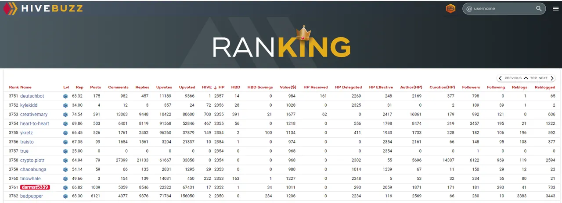Open badpupper profile link
The width and height of the screenshot is (562, 203).
click(x=32, y=196)
